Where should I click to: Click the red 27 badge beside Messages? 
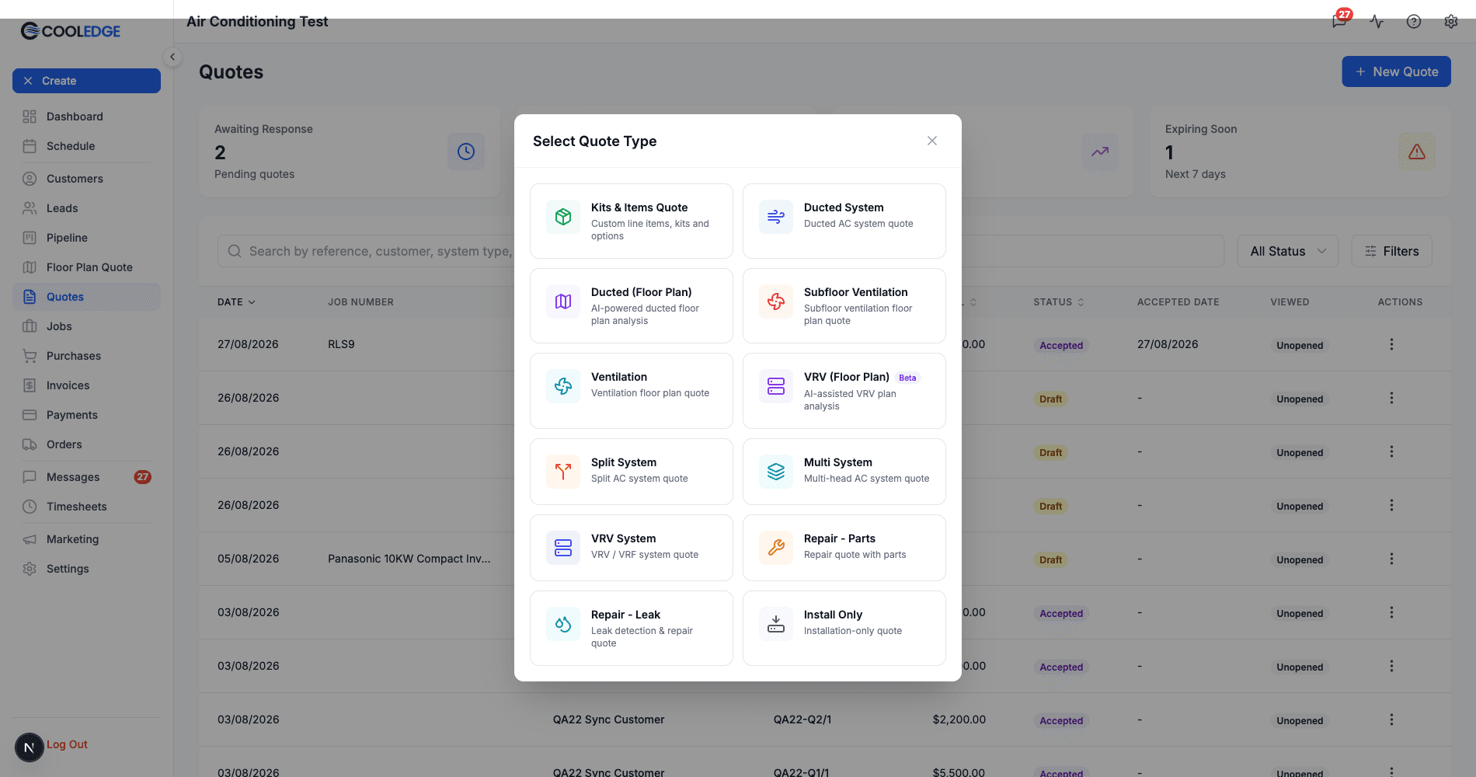tap(143, 477)
